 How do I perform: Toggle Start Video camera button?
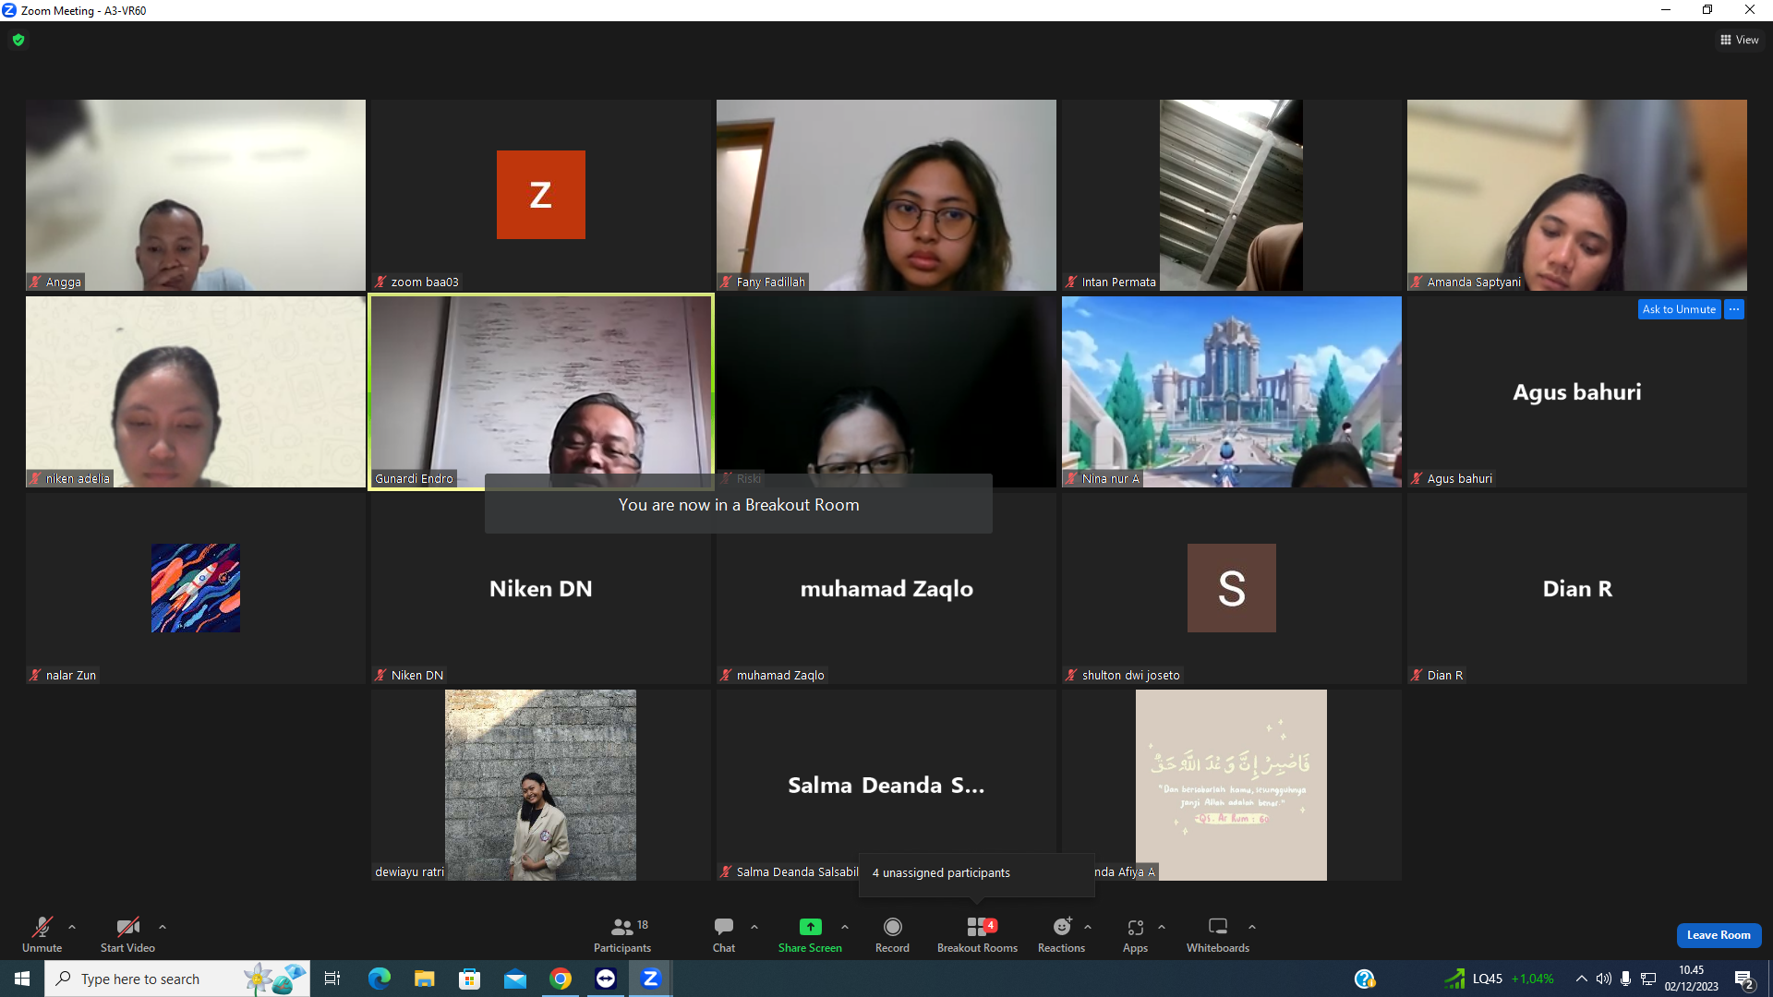(127, 934)
